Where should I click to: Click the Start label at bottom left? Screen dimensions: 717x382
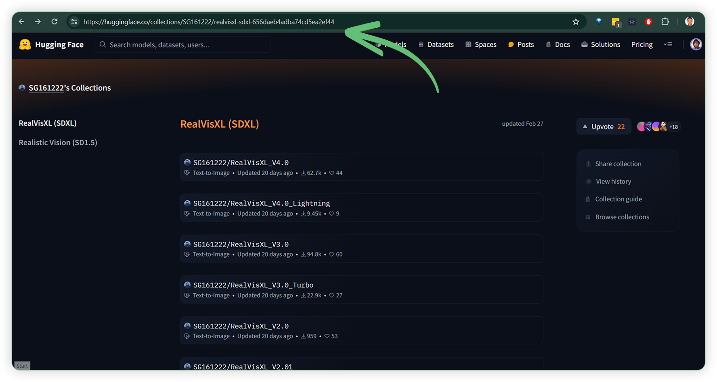[x=22, y=366]
